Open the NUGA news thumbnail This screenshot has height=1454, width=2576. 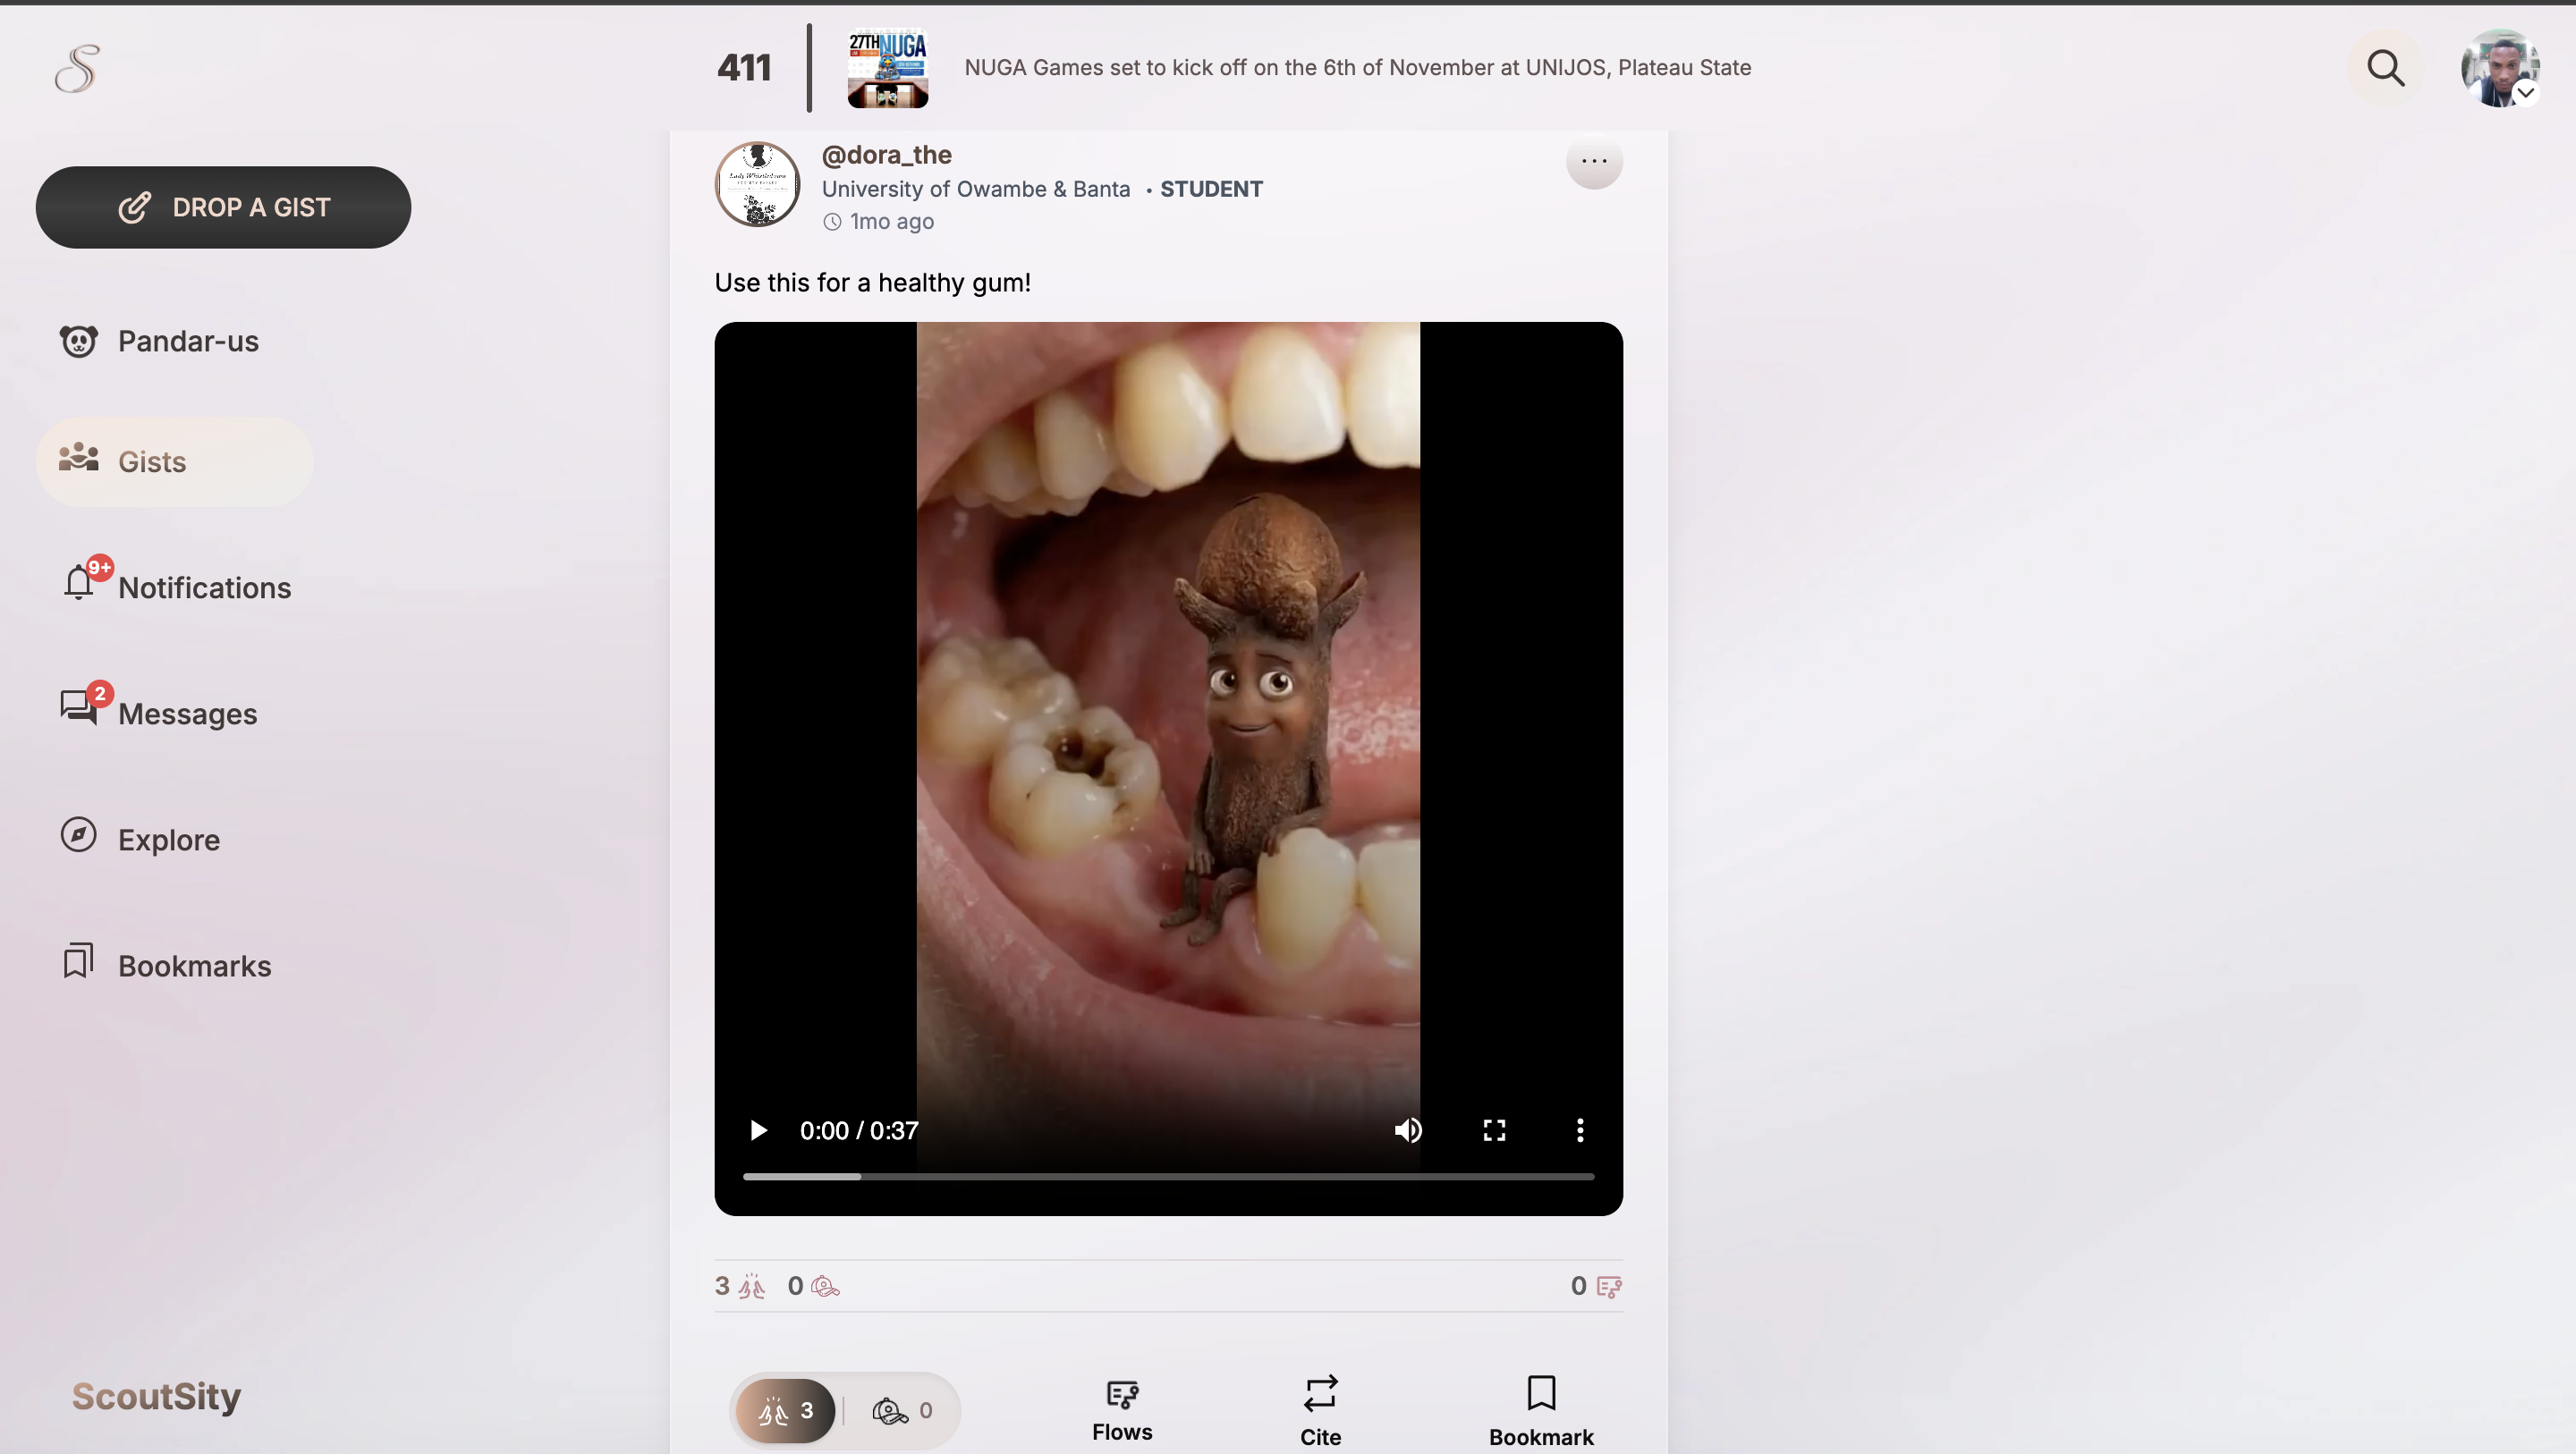coord(887,68)
